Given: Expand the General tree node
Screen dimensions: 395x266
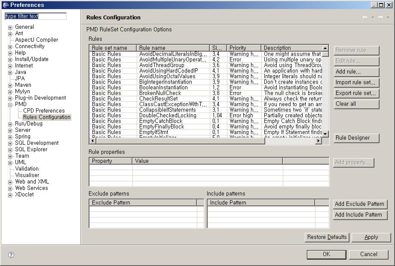Looking at the screenshot, I should point(10,28).
